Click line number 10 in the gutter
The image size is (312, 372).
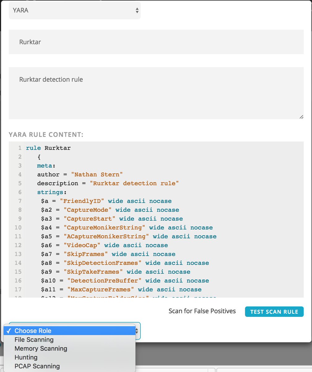[x=18, y=228]
